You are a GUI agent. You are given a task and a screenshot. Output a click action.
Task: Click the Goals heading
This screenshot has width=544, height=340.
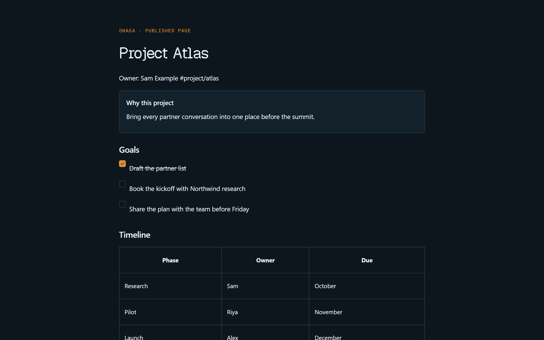click(x=129, y=150)
